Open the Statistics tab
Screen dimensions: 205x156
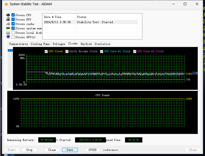coord(102,44)
